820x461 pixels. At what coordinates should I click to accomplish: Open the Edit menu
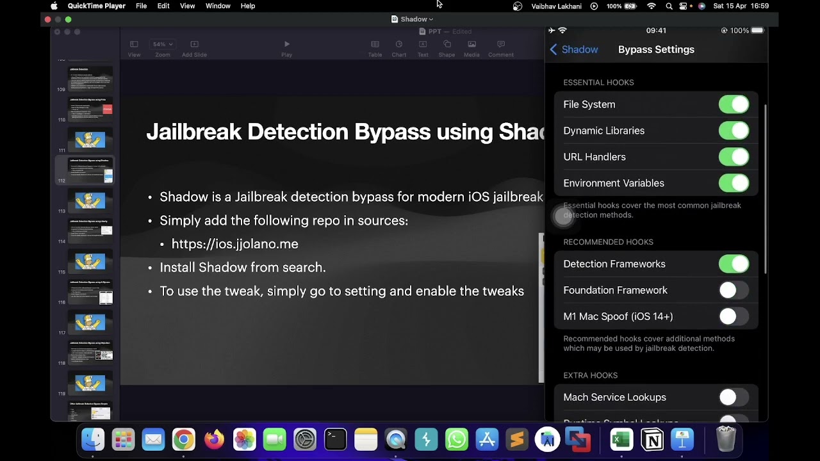click(163, 6)
